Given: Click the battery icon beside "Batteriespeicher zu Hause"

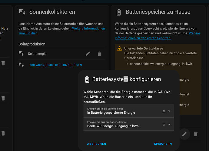Looking at the screenshot, I should click(119, 12).
